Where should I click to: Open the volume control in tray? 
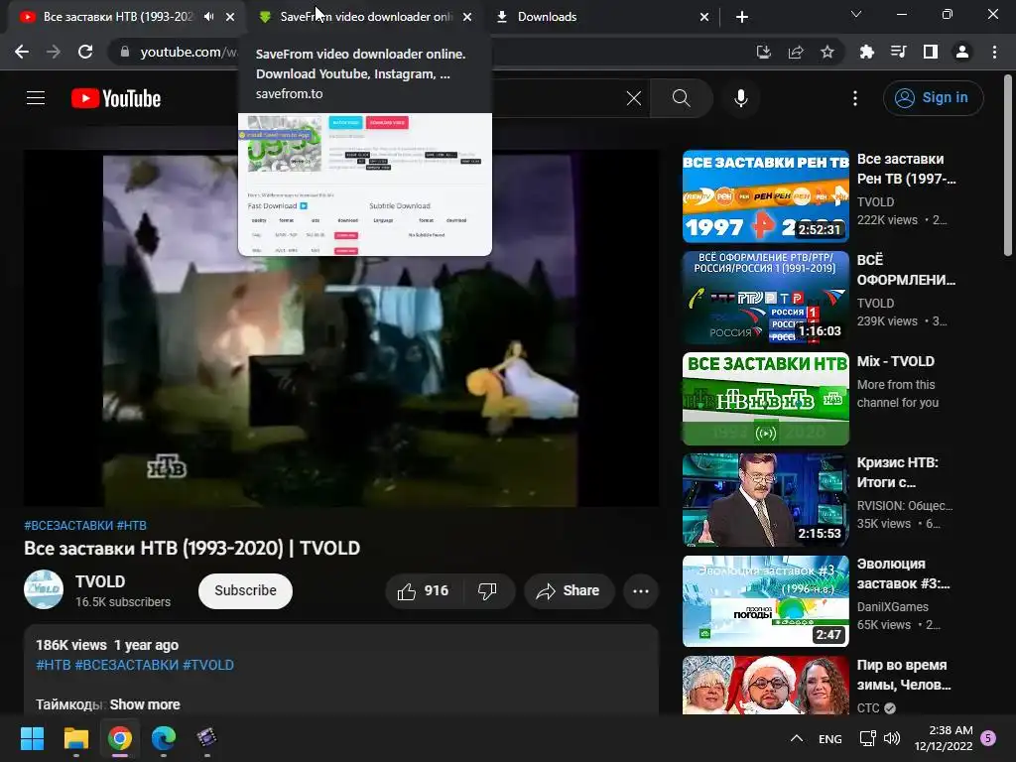coord(892,738)
